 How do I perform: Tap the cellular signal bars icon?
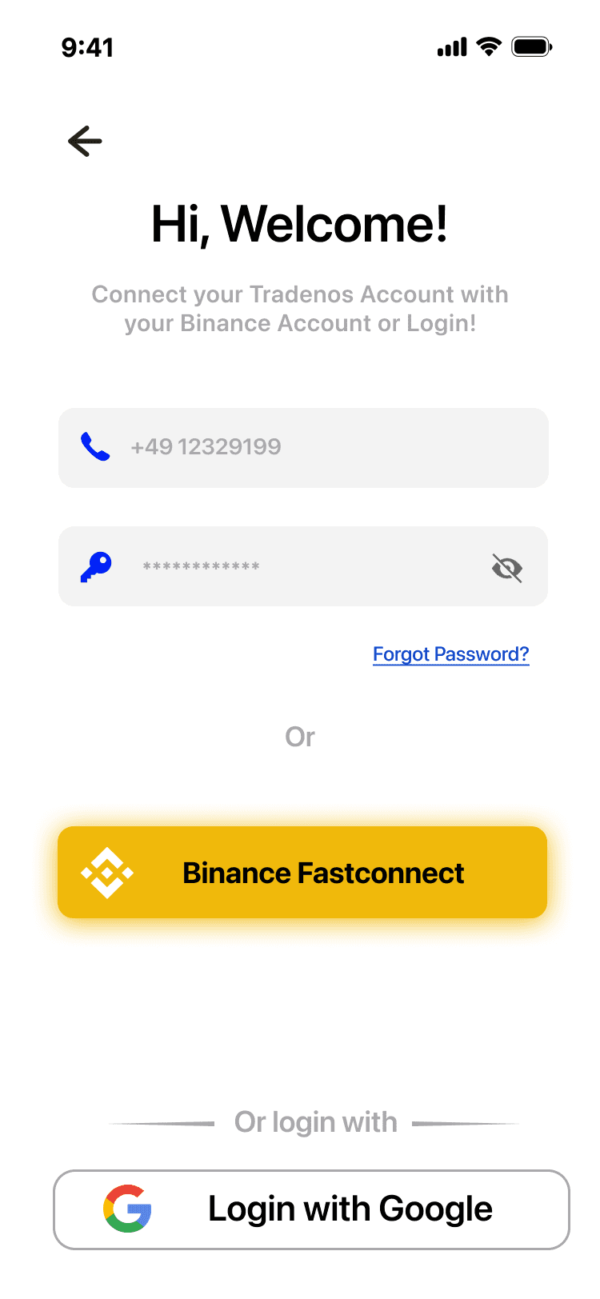tap(452, 48)
